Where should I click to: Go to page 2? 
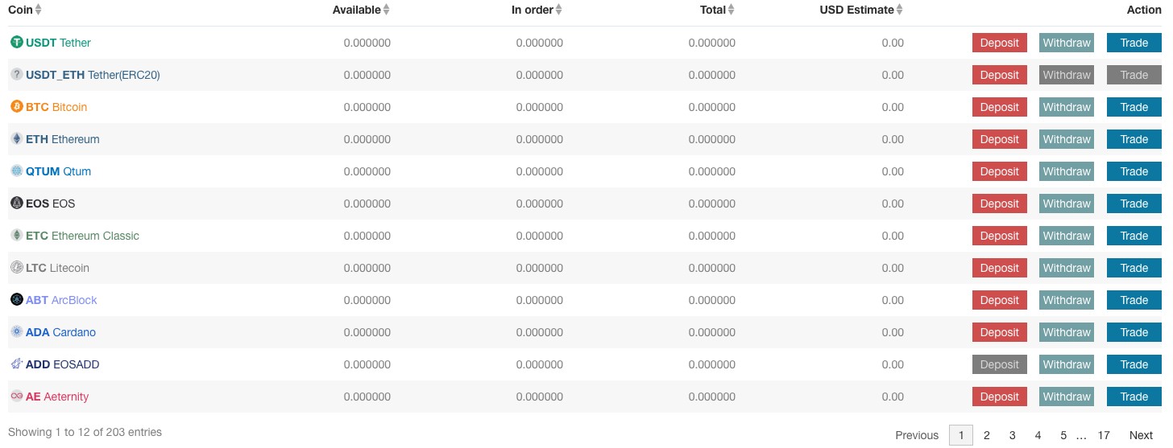(987, 435)
